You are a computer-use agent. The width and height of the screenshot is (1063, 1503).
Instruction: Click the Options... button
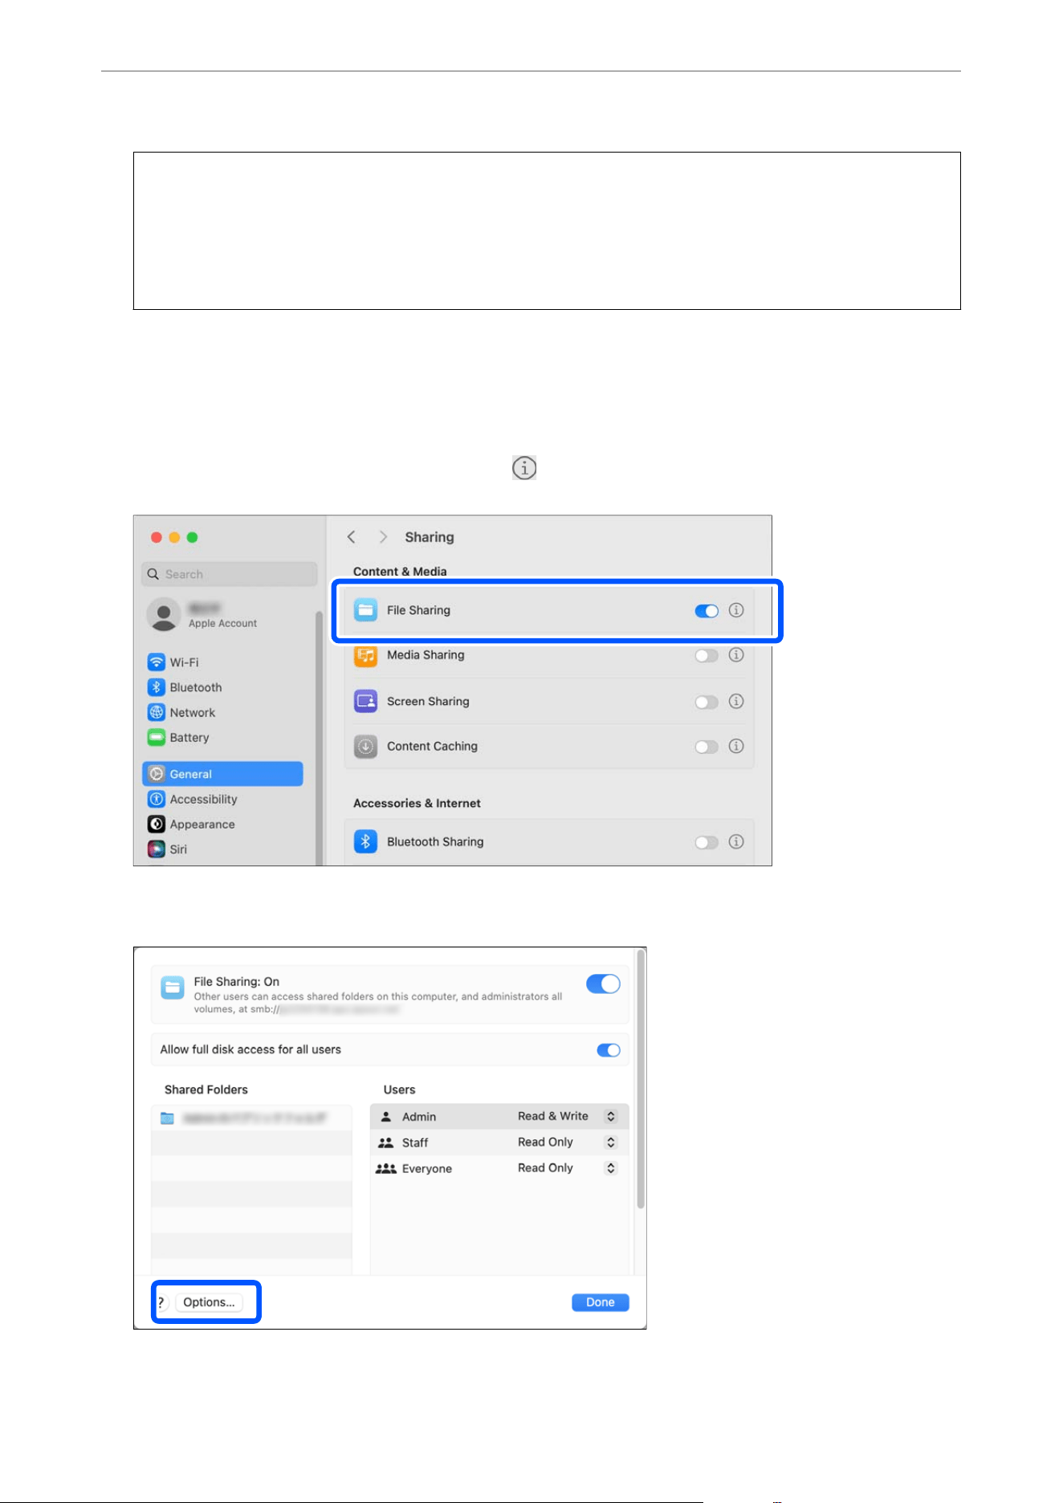pos(209,1302)
